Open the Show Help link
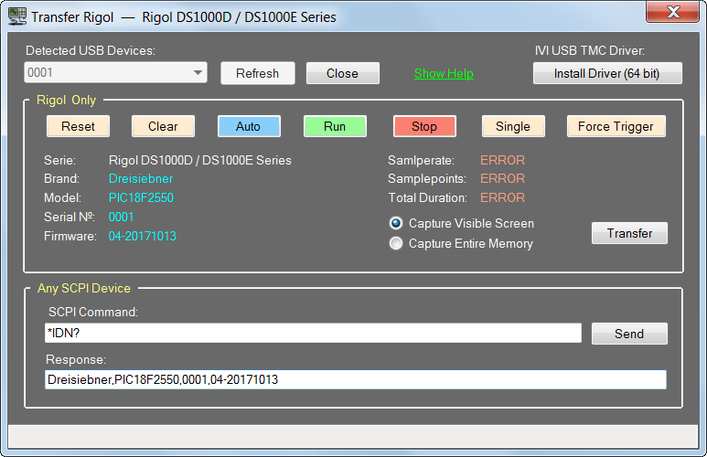Viewport: 707px width, 457px height. point(444,73)
